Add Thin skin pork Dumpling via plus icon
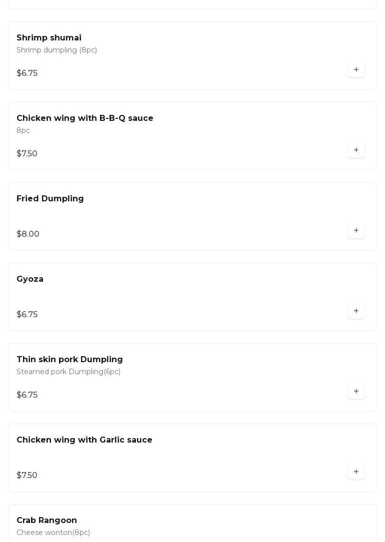385x542 pixels. 356,392
